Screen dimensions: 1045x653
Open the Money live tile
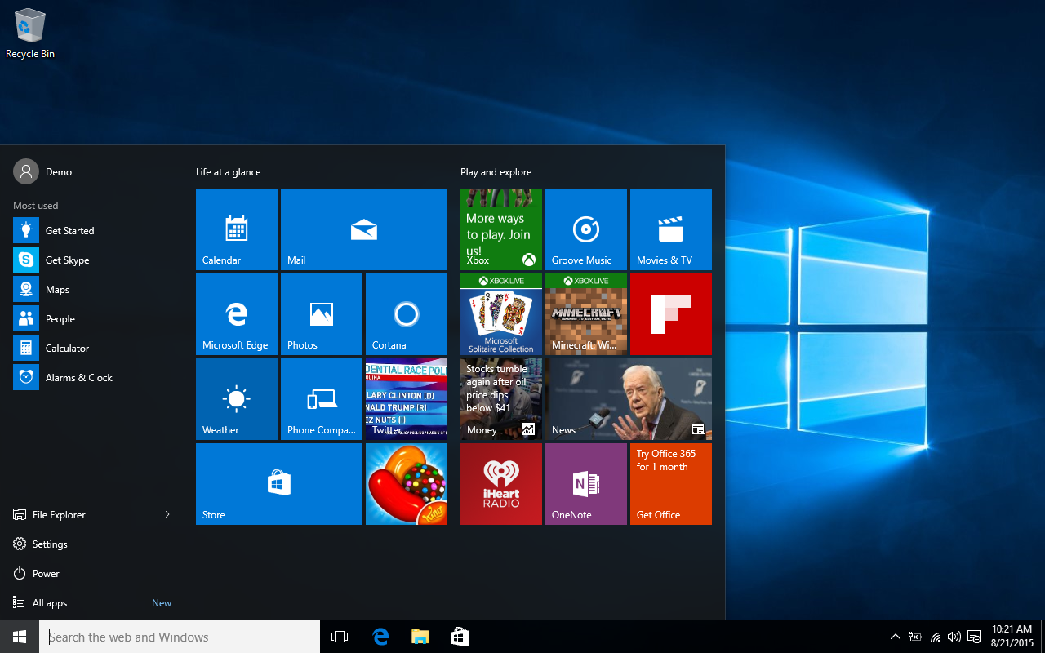click(x=501, y=399)
